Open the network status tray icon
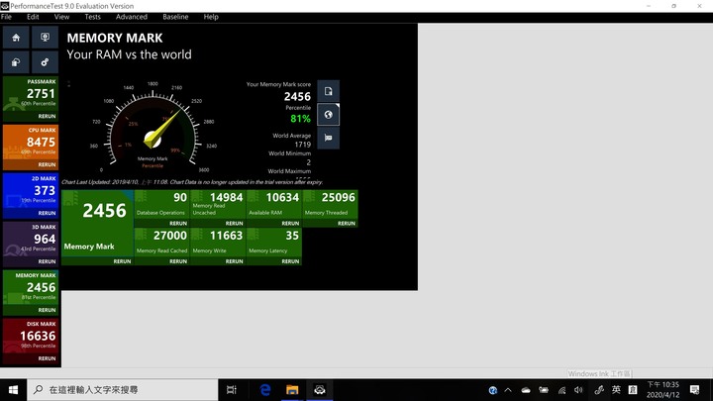This screenshot has width=713, height=401. pos(562,390)
